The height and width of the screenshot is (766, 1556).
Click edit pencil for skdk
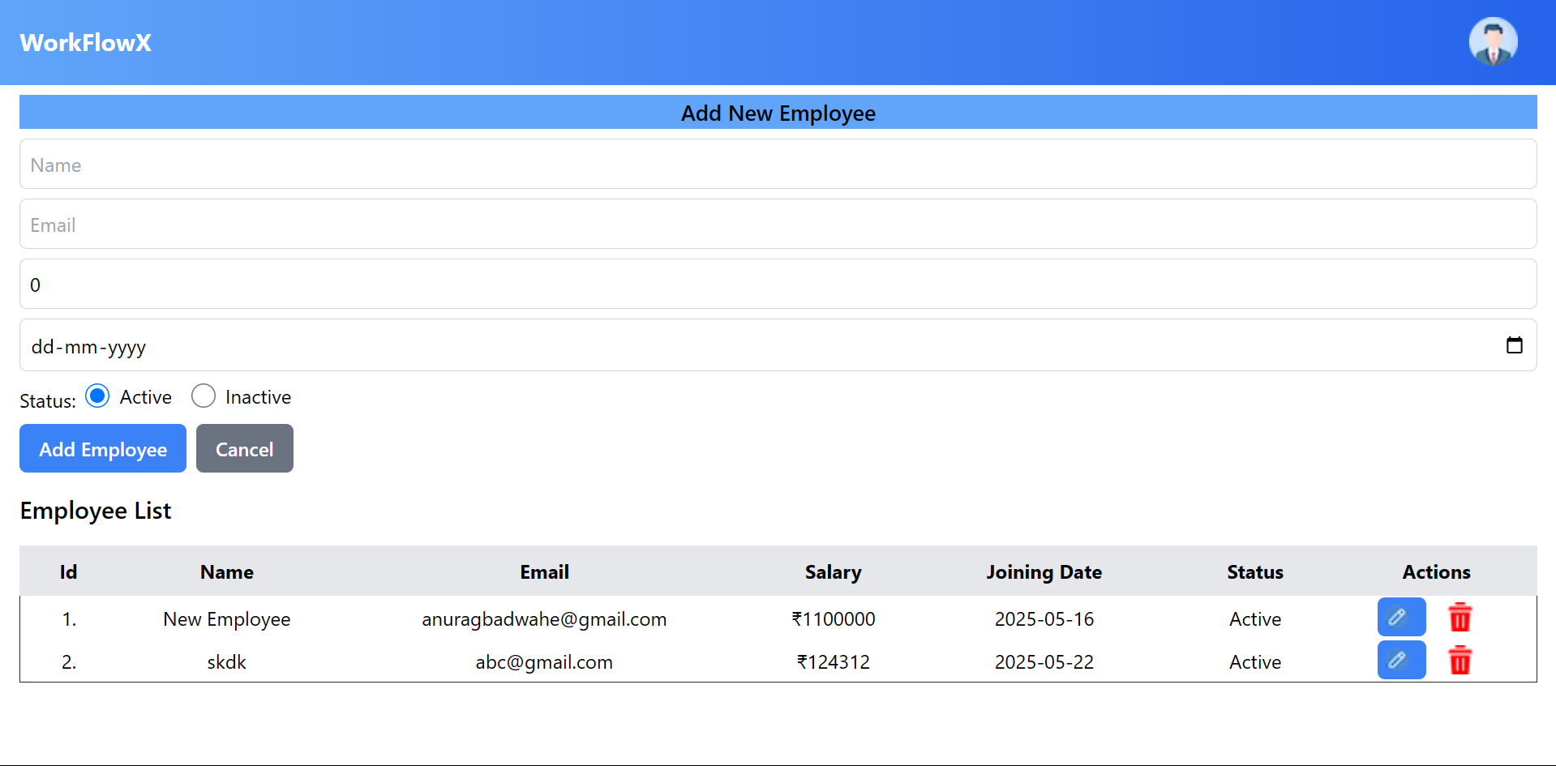click(x=1400, y=661)
